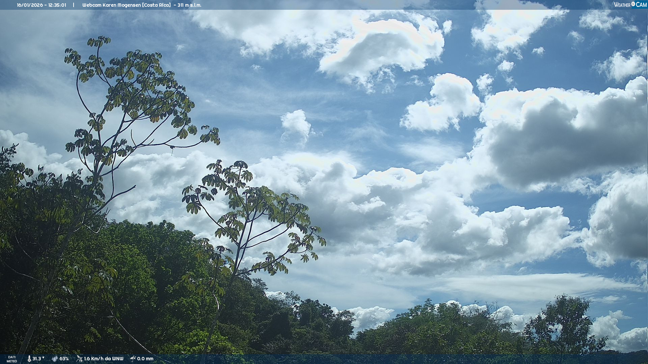Click the 12:35:01 time display

pos(57,5)
